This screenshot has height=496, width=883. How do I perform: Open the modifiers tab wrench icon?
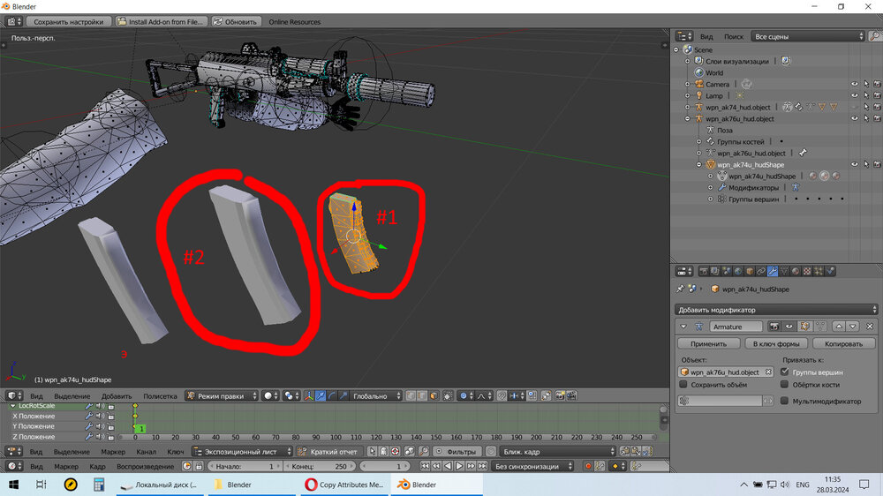tap(771, 271)
